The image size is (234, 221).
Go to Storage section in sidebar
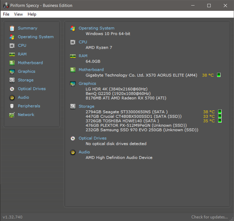[26, 80]
